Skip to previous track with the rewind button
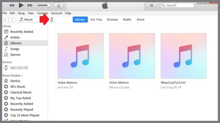Image resolution: width=220 pixels, height=123 pixels. [12, 5]
